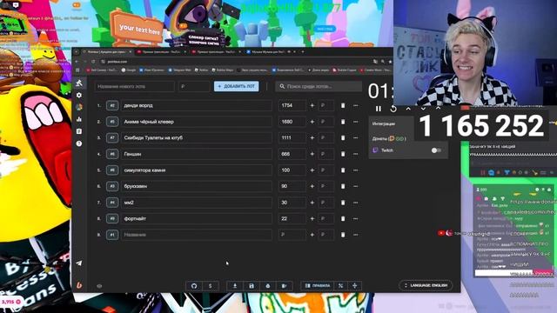Click the #7 badge of Скибиди Туалеты
Screen dimensions: 557x313
click(112, 137)
